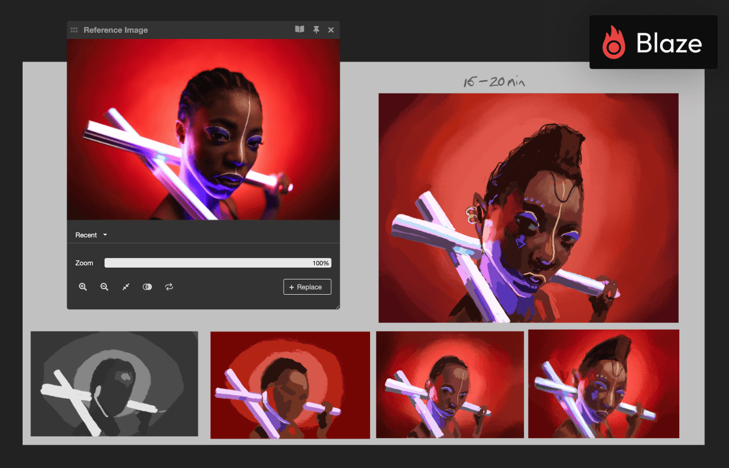Image resolution: width=729 pixels, height=468 pixels.
Task: Pin the Reference Image panel
Action: point(316,30)
